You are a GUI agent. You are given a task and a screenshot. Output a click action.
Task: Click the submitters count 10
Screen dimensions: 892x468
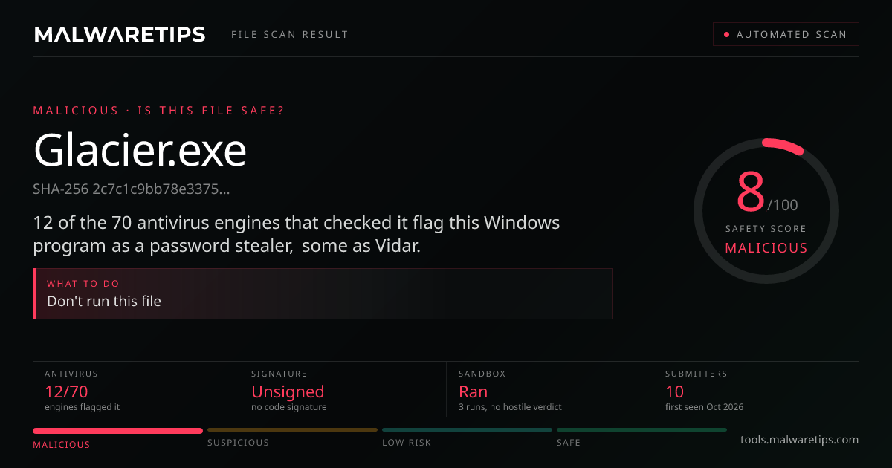675,391
